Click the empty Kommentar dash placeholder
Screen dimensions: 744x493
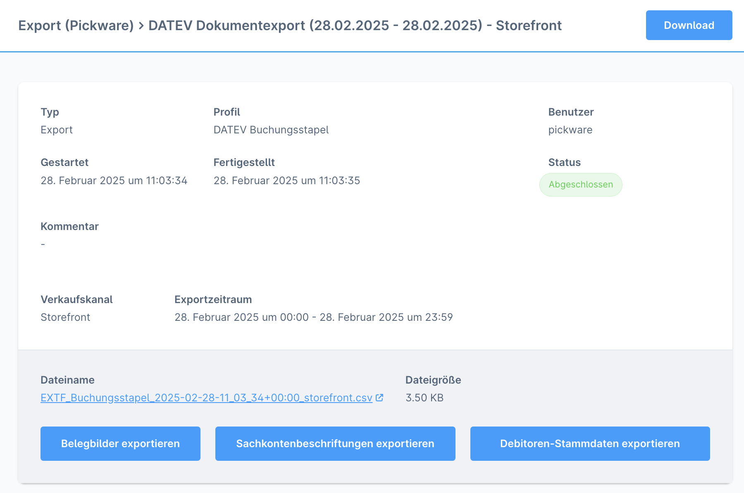point(43,244)
